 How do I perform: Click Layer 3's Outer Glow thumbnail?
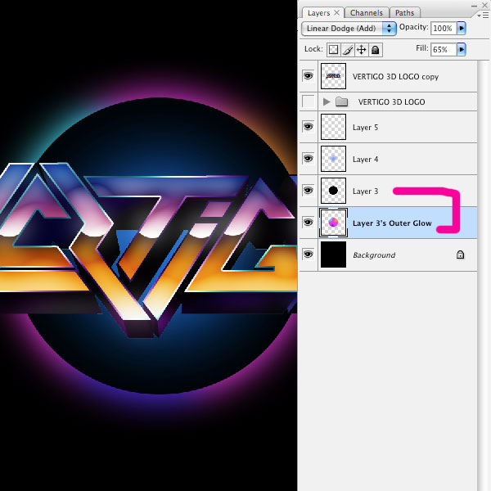pyautogui.click(x=333, y=223)
